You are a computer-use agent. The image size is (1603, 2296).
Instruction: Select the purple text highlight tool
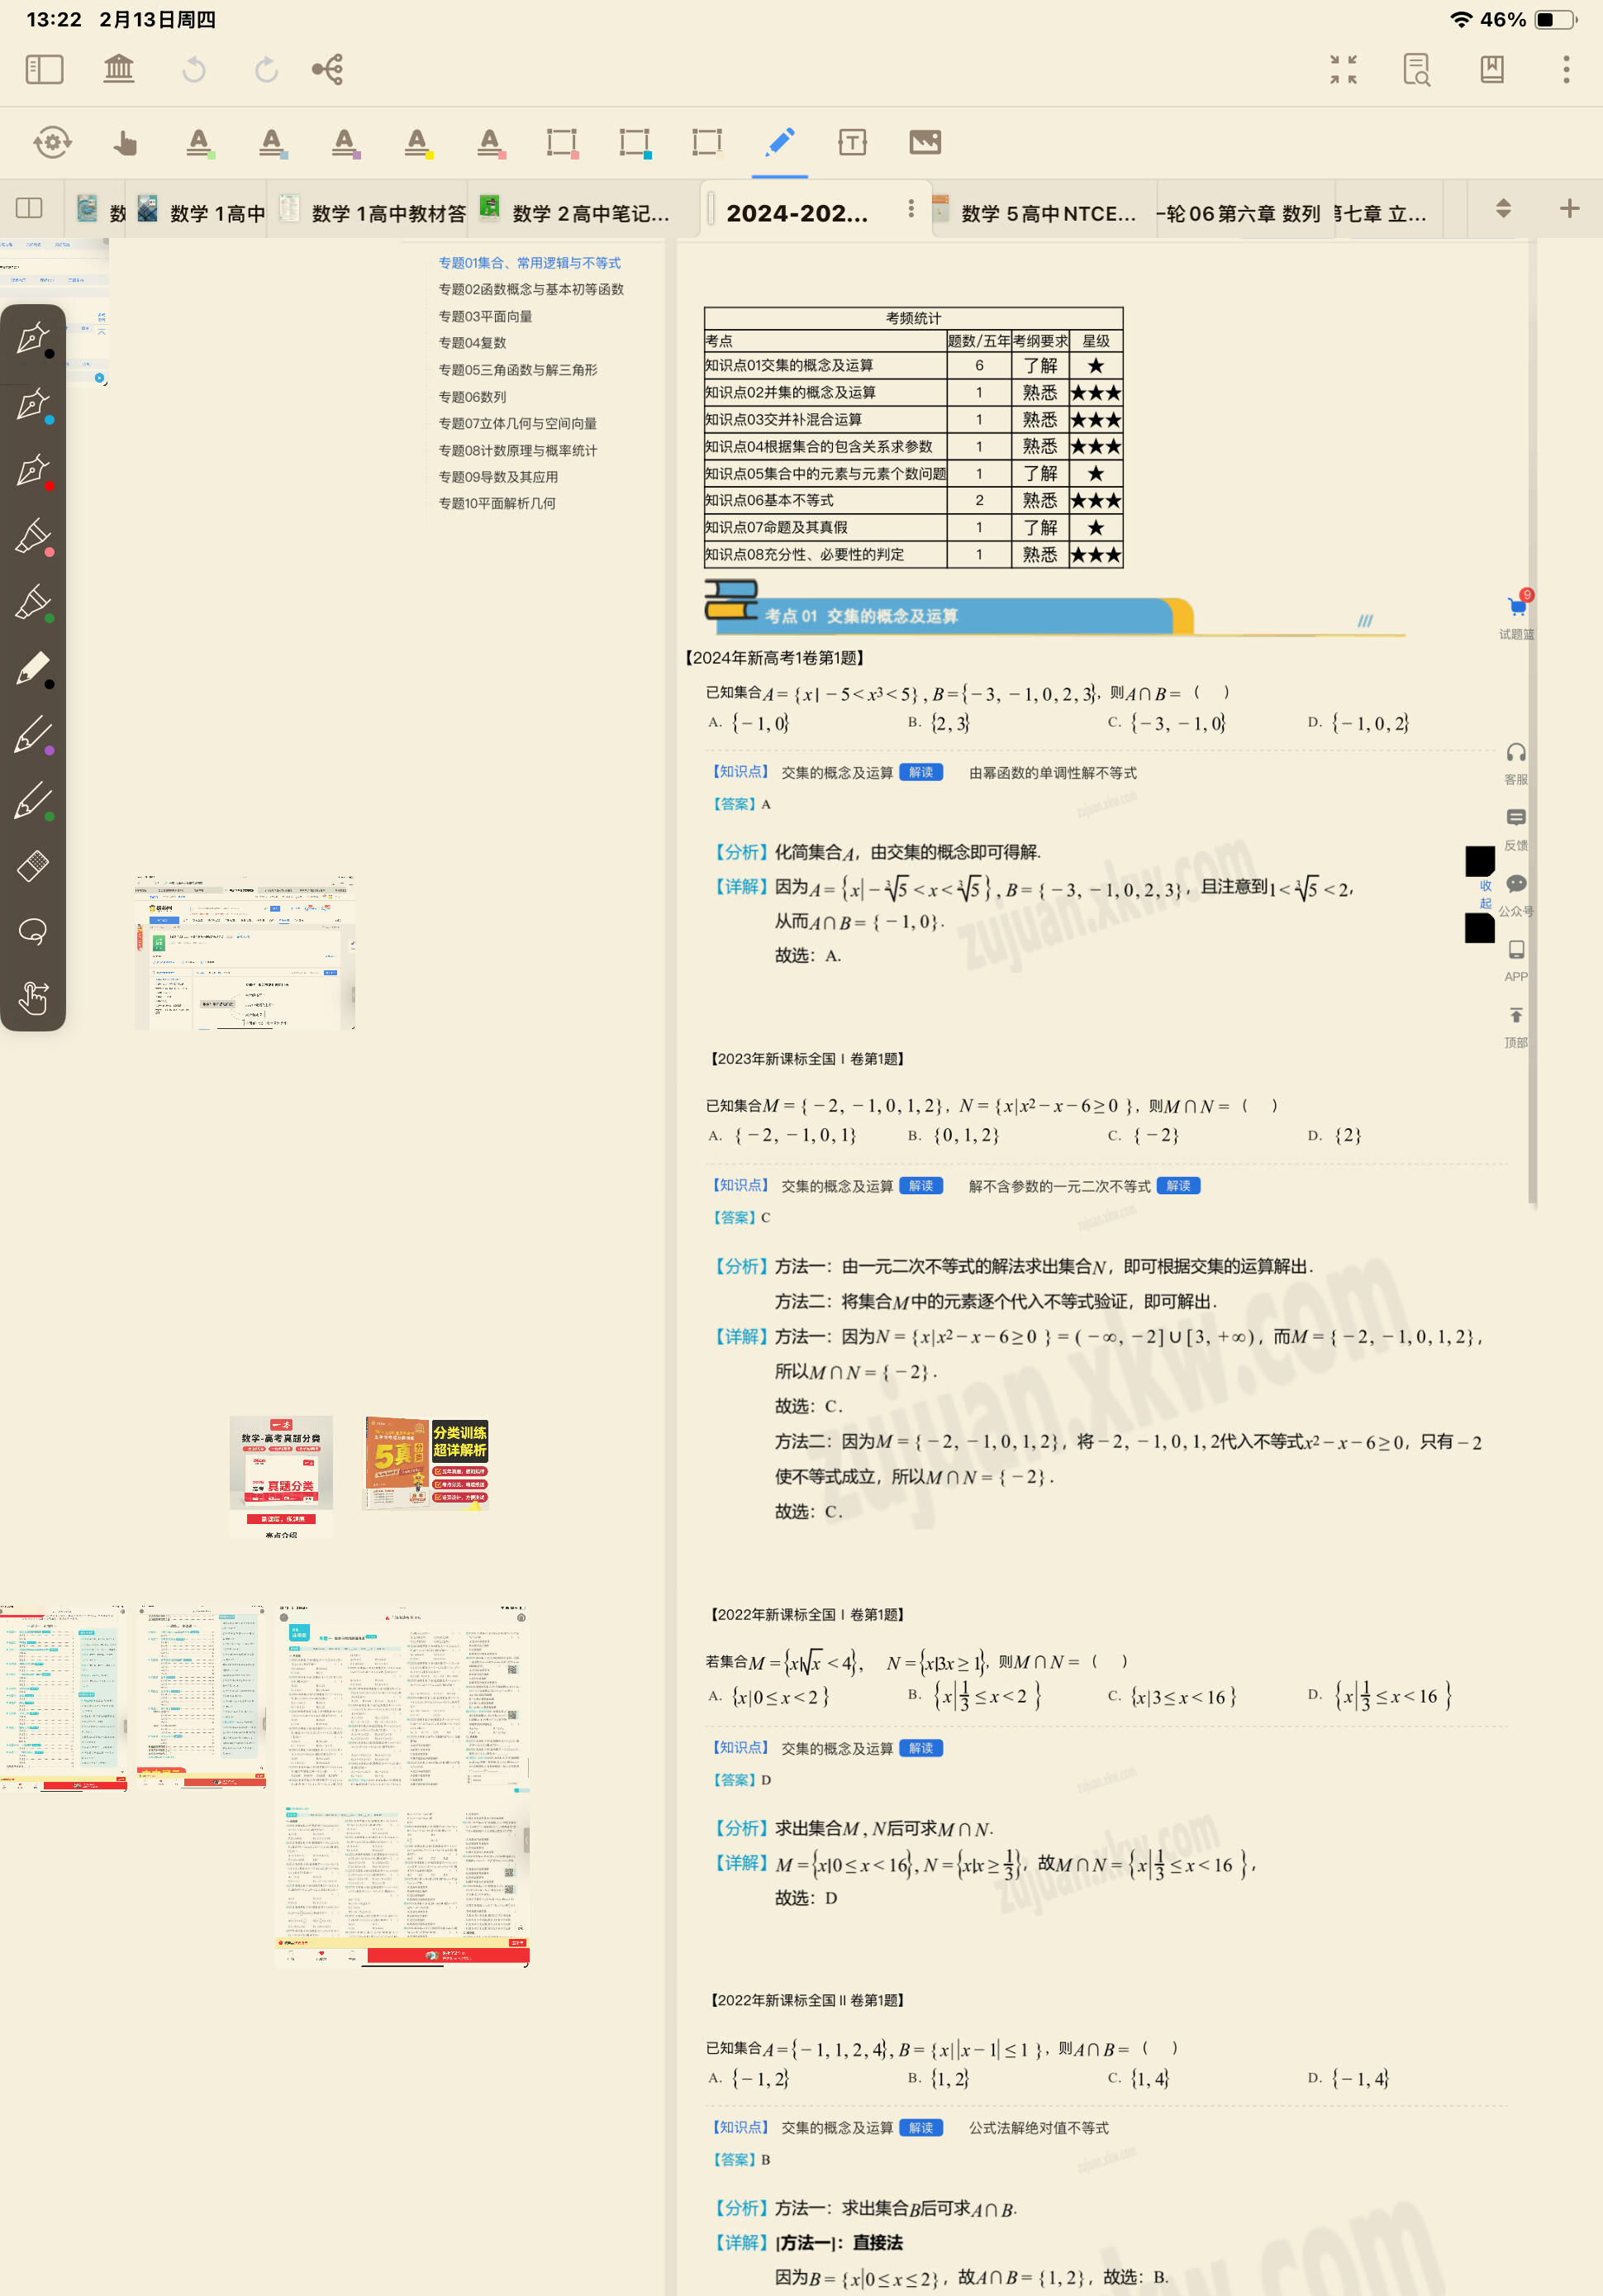(x=345, y=143)
